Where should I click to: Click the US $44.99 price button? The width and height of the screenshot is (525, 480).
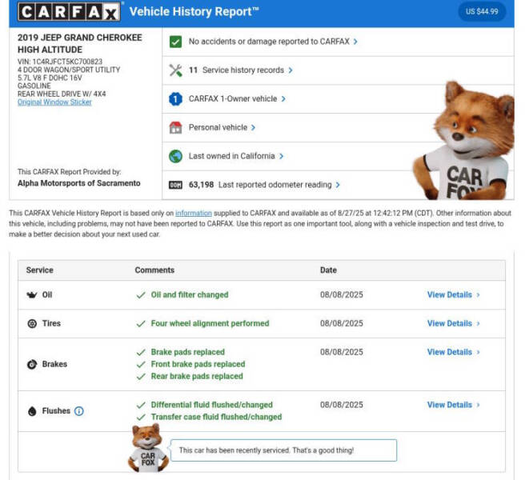click(481, 11)
